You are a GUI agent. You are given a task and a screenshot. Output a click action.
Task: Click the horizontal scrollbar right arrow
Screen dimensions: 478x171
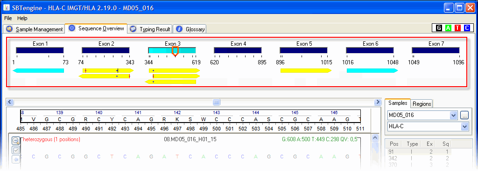pyautogui.click(x=378, y=102)
